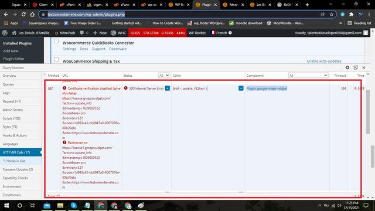The width and height of the screenshot is (375, 211).
Task: Open Query Monitor settings gear
Action: (347, 68)
